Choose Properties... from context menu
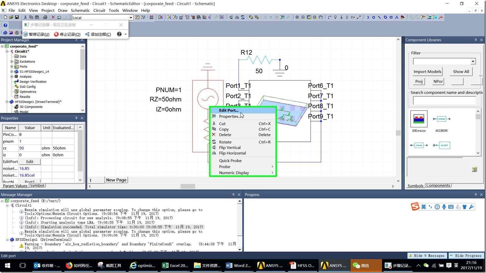486x273 pixels. tap(243, 116)
